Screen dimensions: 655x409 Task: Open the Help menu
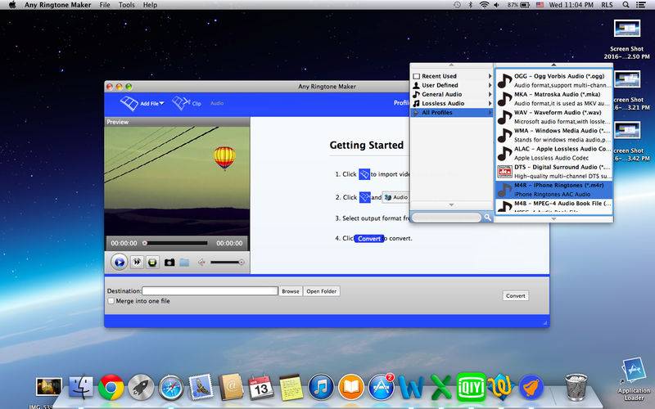coord(150,5)
